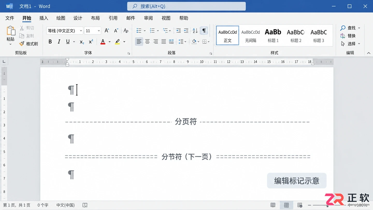Switch to the 布局 ribbon tab
The image size is (373, 210).
(95, 18)
